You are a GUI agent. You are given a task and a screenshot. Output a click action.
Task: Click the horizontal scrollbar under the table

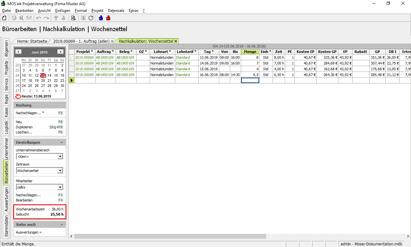170,236
